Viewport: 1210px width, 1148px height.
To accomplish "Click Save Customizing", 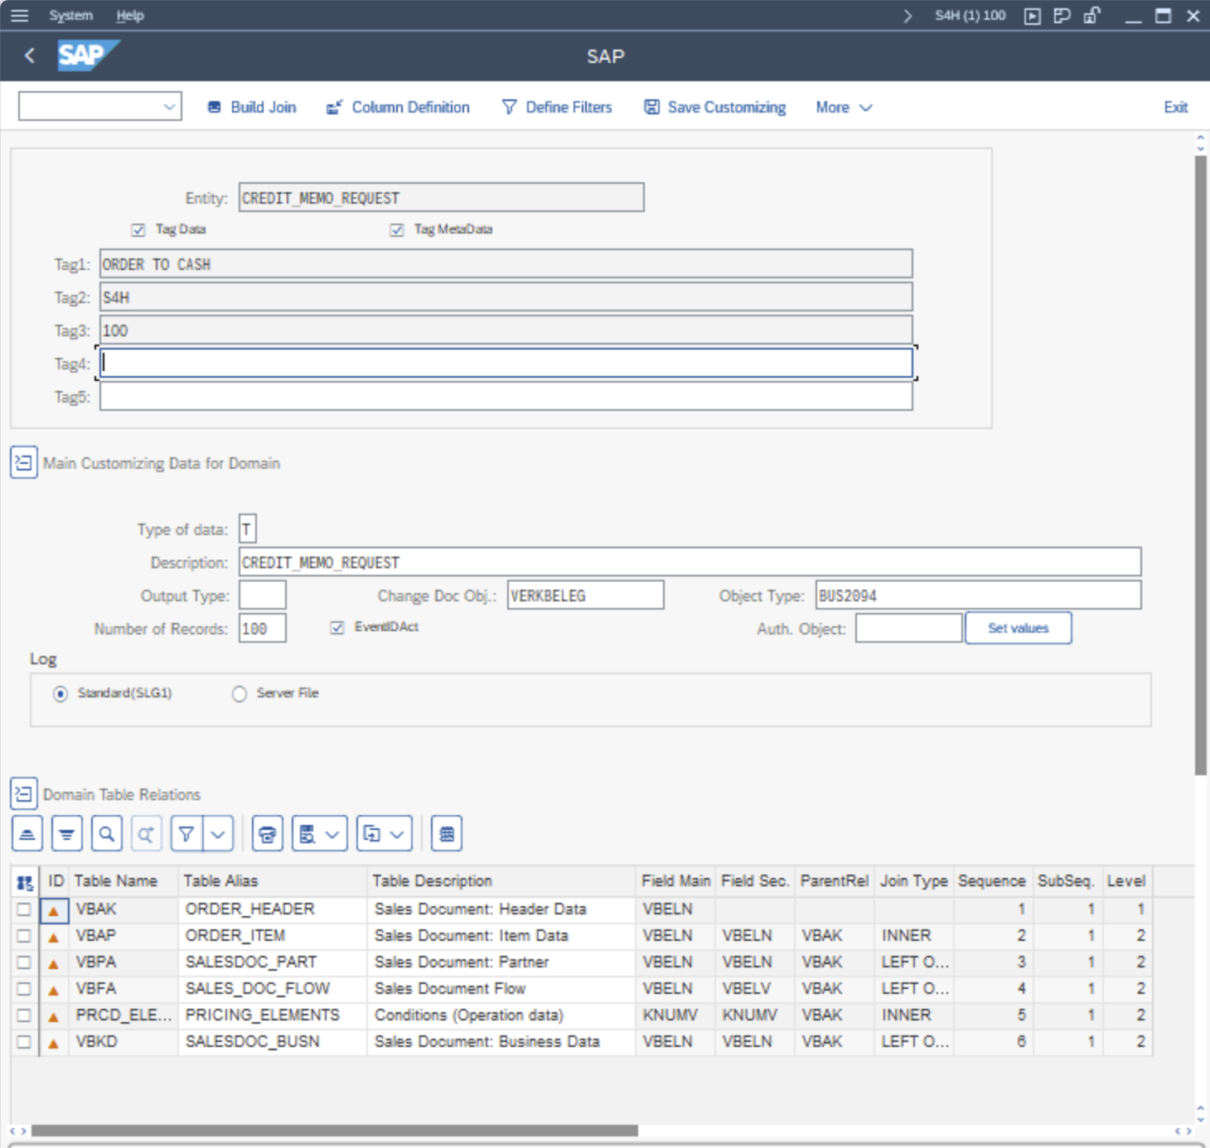I will (715, 108).
